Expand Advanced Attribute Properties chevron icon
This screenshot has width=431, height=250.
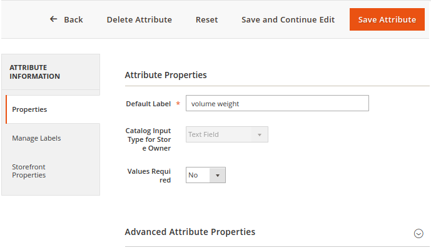(x=418, y=233)
